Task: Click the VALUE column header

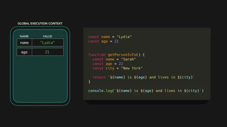Action: pos(47,36)
